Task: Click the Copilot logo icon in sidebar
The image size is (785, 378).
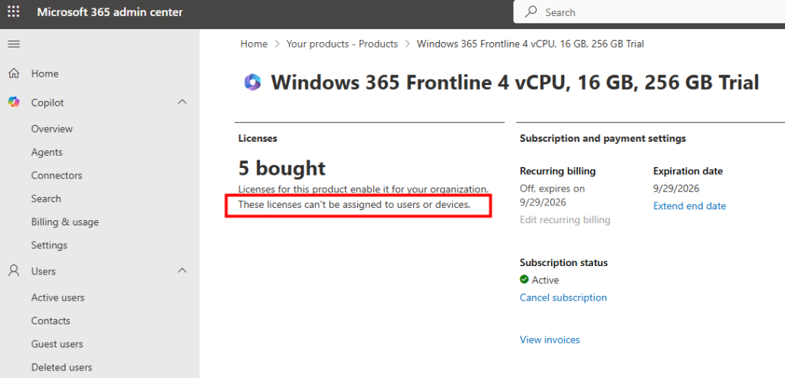Action: 13,102
